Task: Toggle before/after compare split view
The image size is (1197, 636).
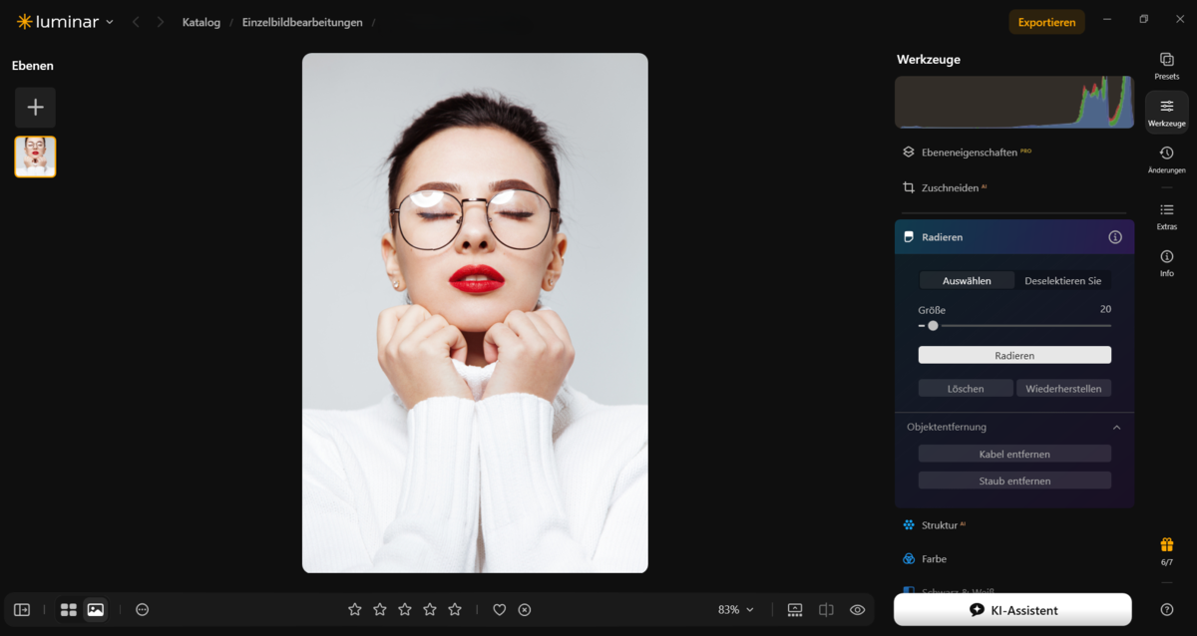Action: [826, 609]
